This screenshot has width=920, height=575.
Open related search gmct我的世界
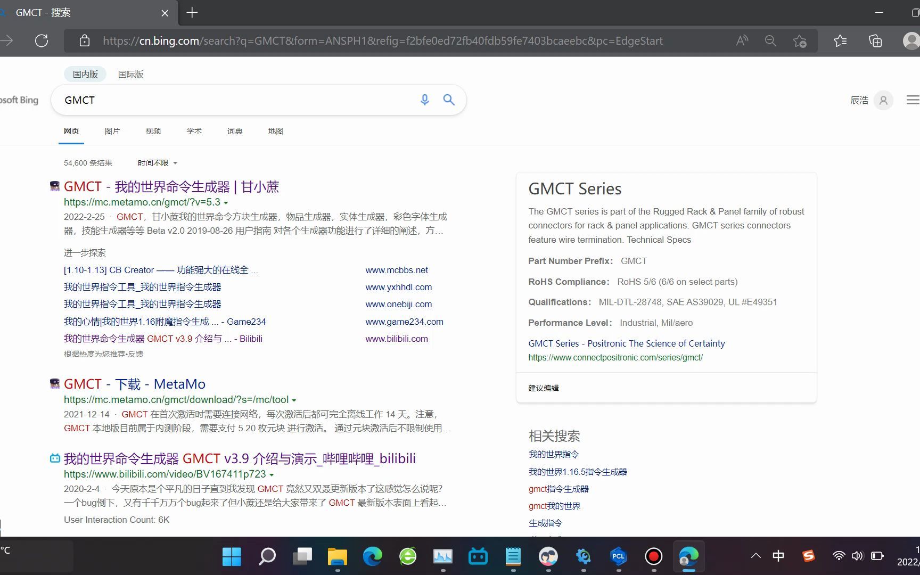[554, 506]
